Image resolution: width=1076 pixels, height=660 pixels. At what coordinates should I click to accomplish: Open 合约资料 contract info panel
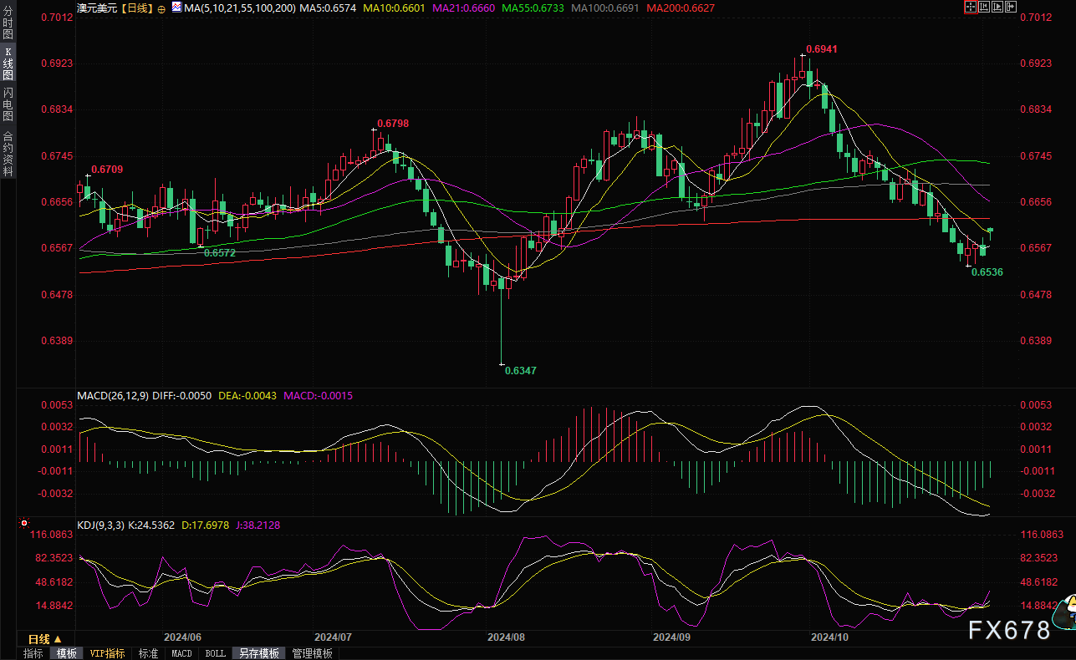click(x=8, y=153)
